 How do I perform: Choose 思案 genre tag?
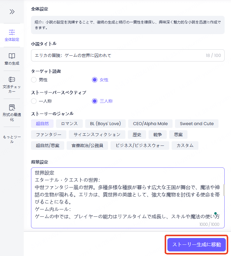pyautogui.click(x=178, y=135)
